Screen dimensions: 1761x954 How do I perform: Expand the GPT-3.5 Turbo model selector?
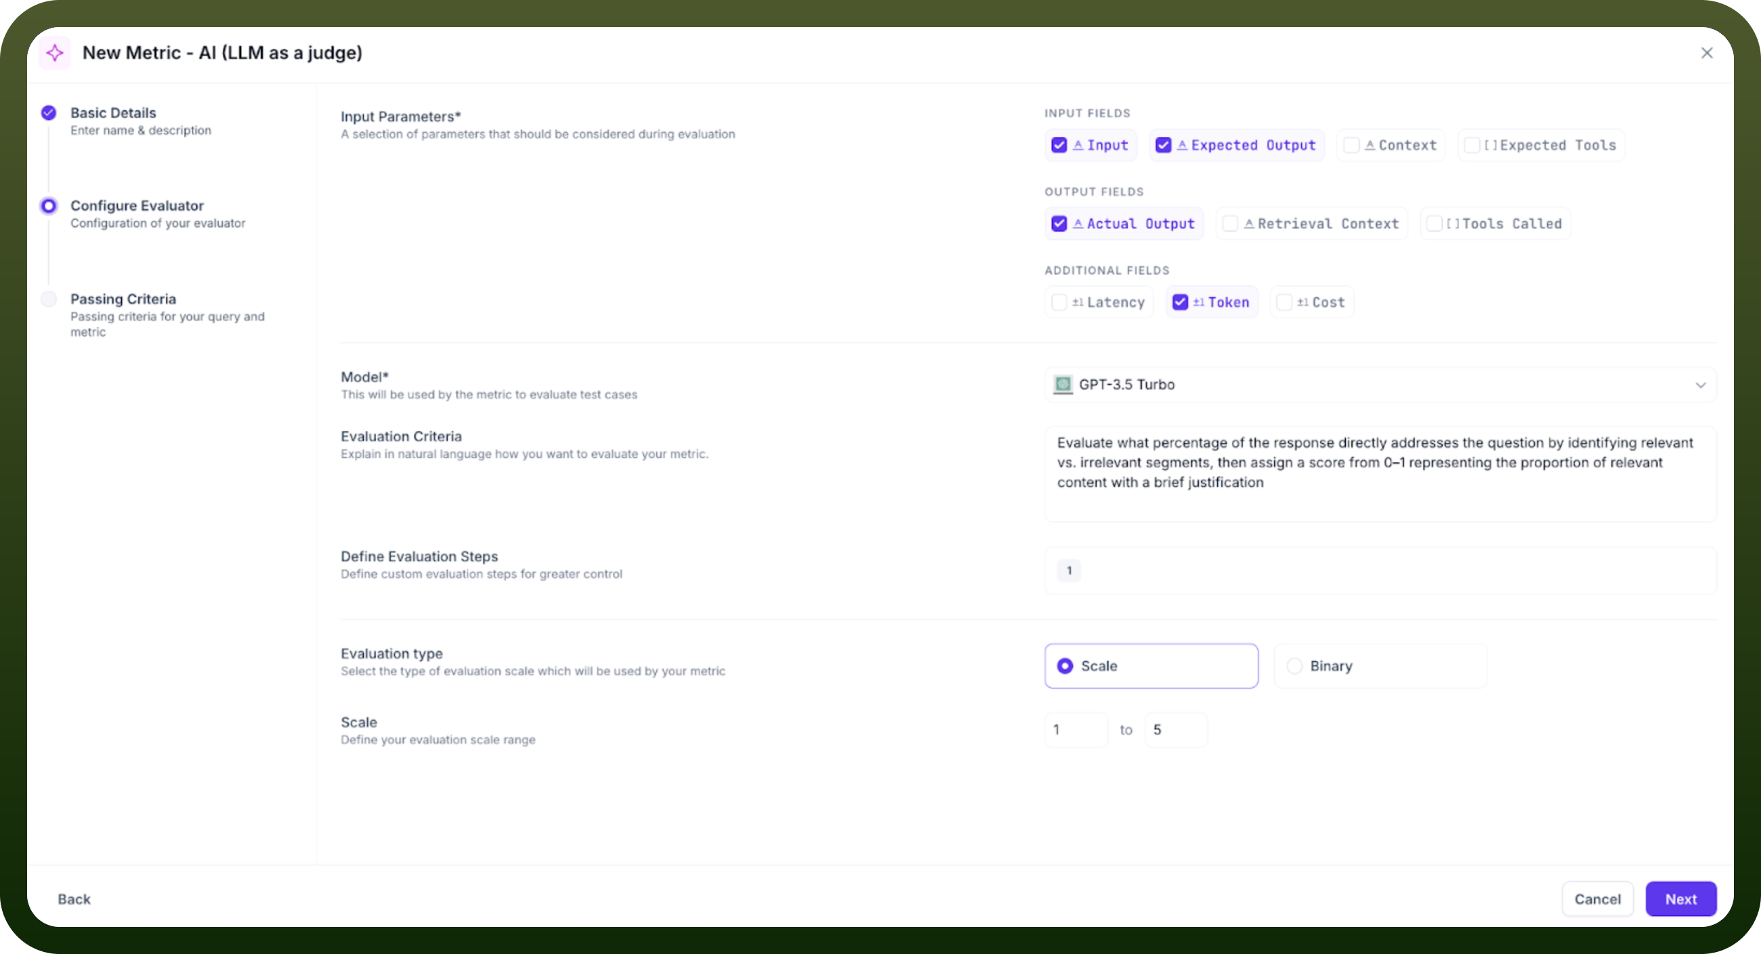pos(1380,385)
